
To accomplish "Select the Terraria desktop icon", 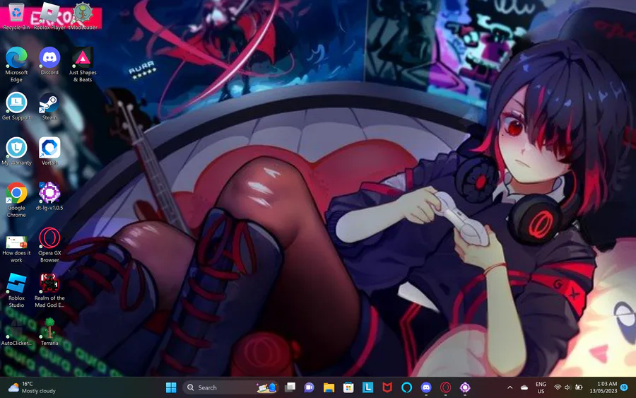I will tap(49, 332).
